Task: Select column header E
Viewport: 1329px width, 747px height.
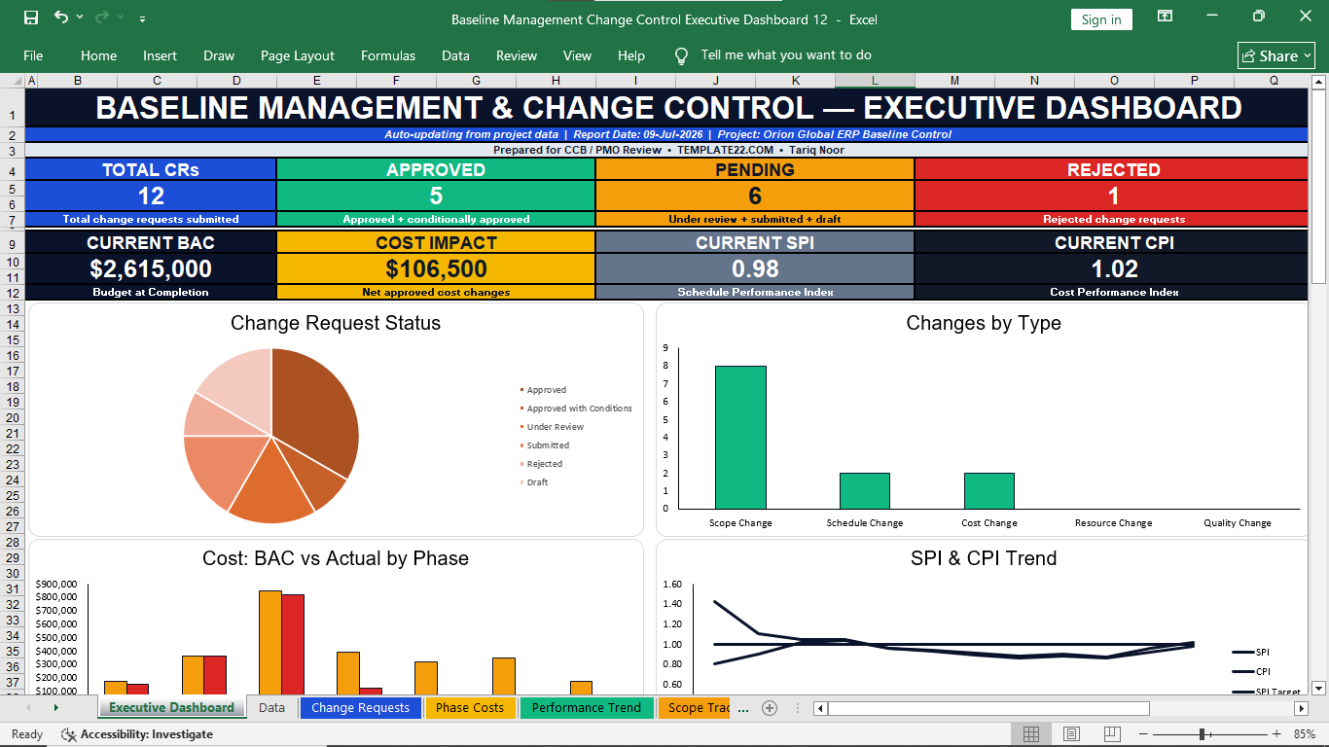Action: 316,82
